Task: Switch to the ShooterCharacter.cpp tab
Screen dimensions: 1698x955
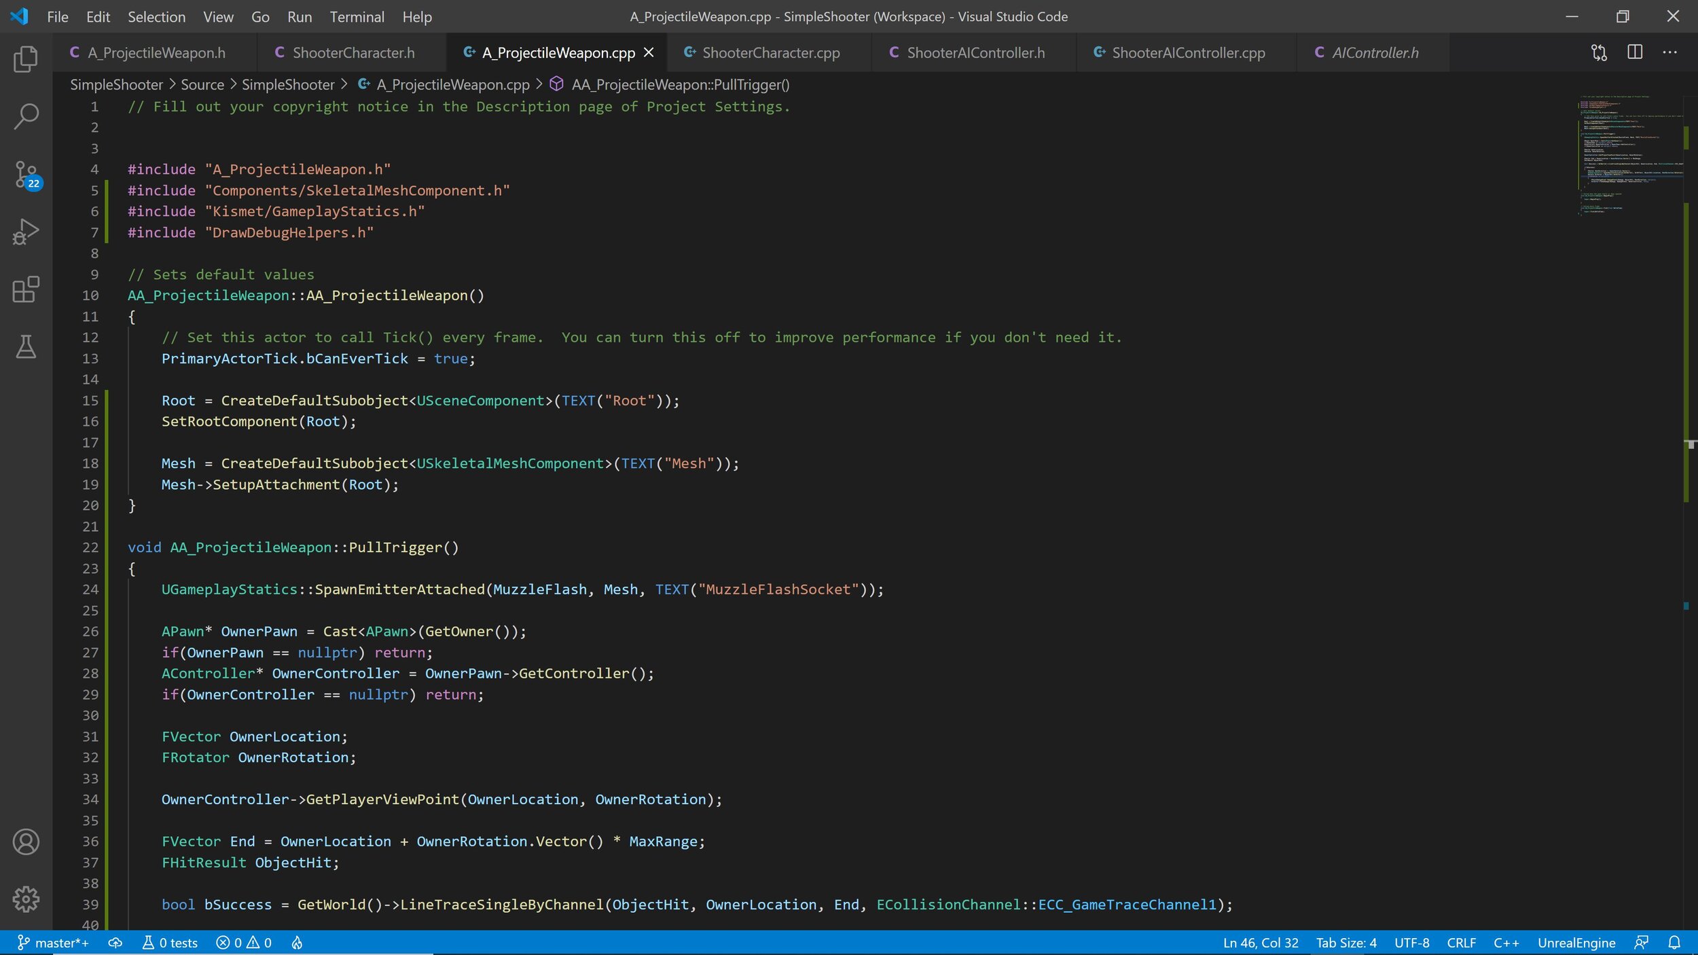Action: [x=770, y=52]
